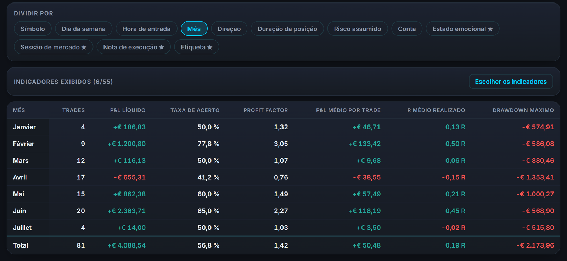Click Avril net P&L -€ 655,31
Image resolution: width=567 pixels, height=261 pixels.
pos(130,177)
